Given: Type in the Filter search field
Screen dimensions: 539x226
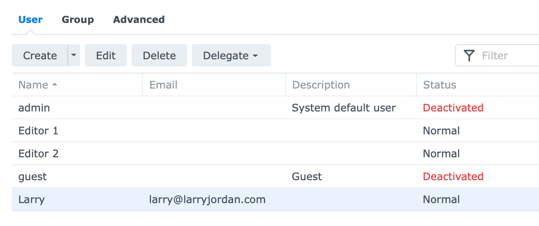Looking at the screenshot, I should (x=507, y=56).
